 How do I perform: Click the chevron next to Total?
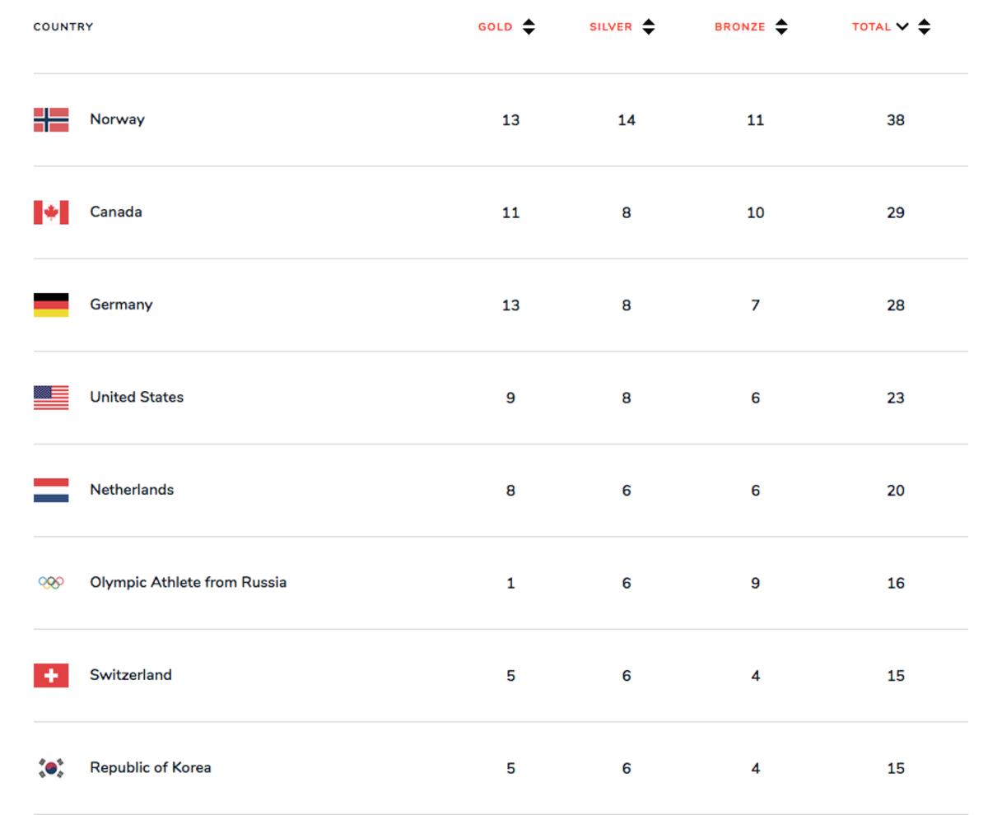pyautogui.click(x=902, y=26)
